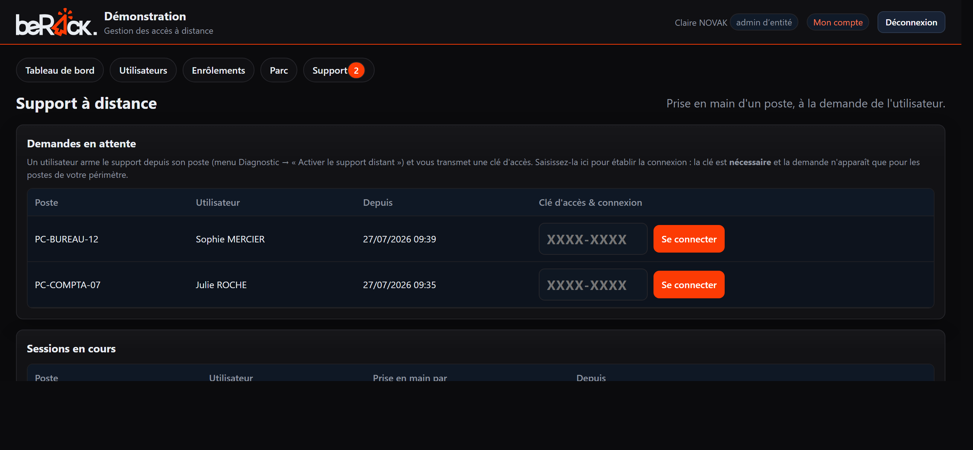Viewport: 973px width, 450px height.
Task: Click the Poste header in pending requests table
Action: point(46,202)
